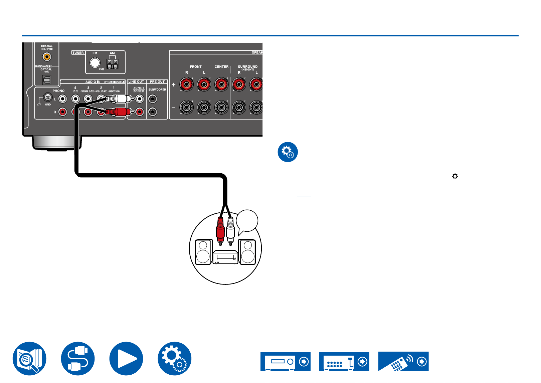Open the contents search book icon

pyautogui.click(x=29, y=358)
